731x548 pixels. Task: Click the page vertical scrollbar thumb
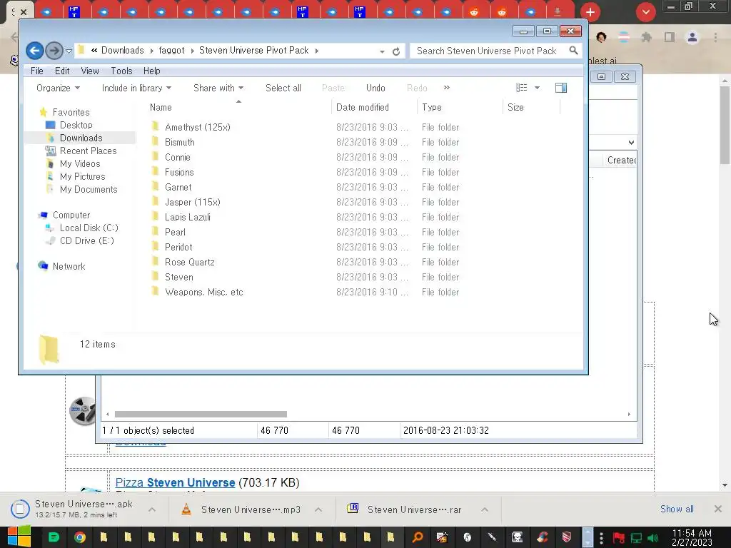click(x=725, y=124)
